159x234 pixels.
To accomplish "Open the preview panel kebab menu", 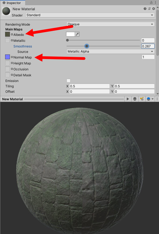I will [x=157, y=99].
